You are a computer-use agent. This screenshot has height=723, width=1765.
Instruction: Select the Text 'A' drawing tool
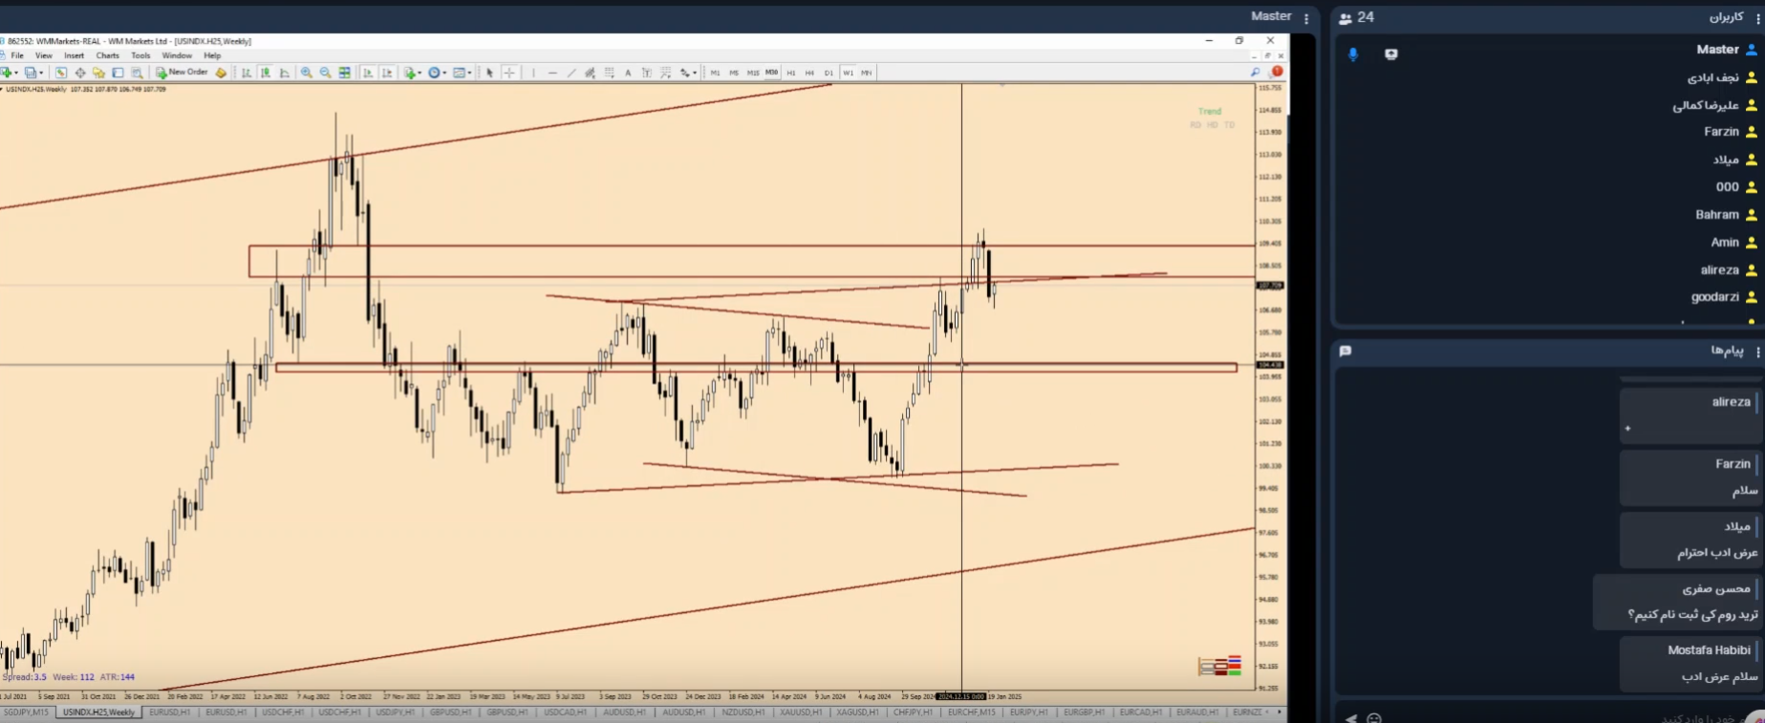[628, 73]
